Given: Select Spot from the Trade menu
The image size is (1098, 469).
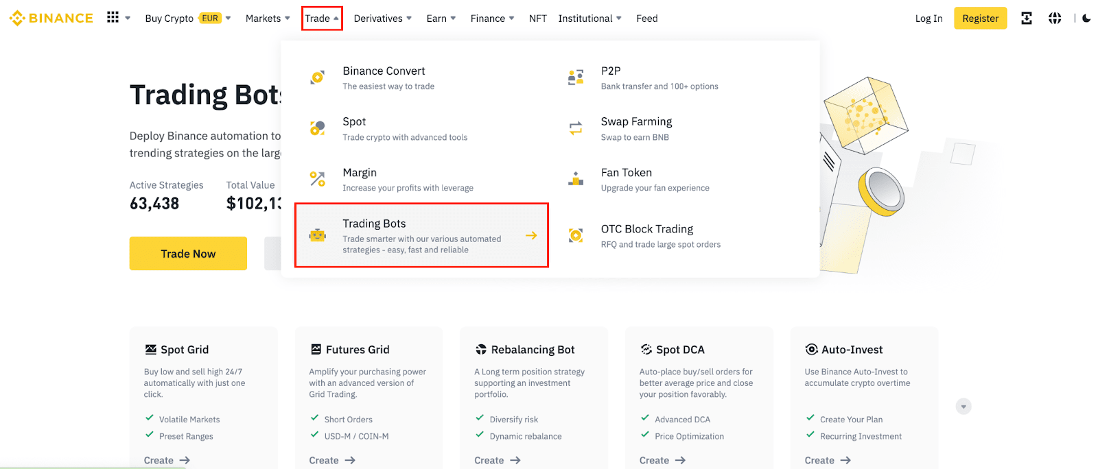Looking at the screenshot, I should [x=421, y=128].
